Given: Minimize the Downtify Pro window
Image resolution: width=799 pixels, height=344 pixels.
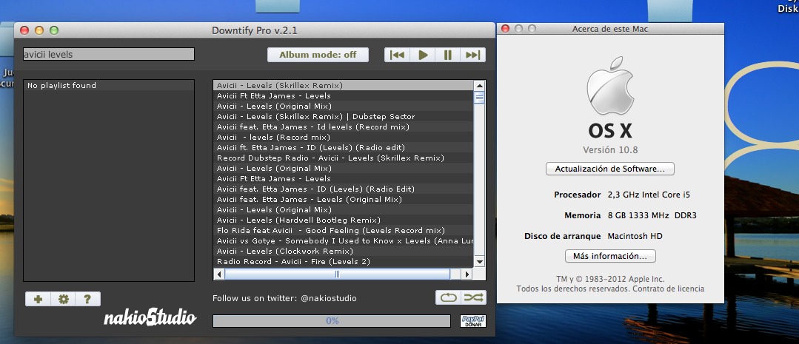Looking at the screenshot, I should (x=39, y=30).
